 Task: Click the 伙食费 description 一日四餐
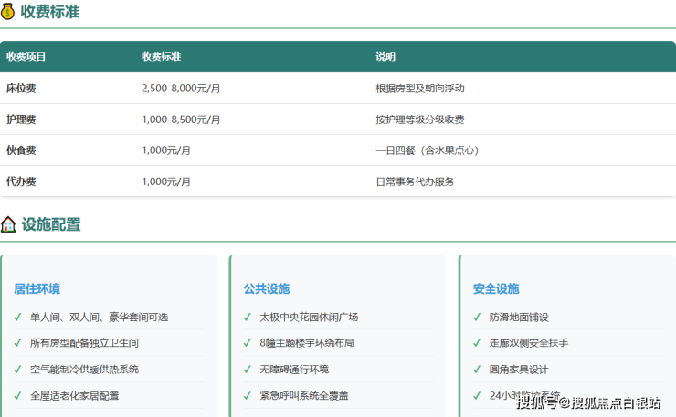click(x=428, y=151)
